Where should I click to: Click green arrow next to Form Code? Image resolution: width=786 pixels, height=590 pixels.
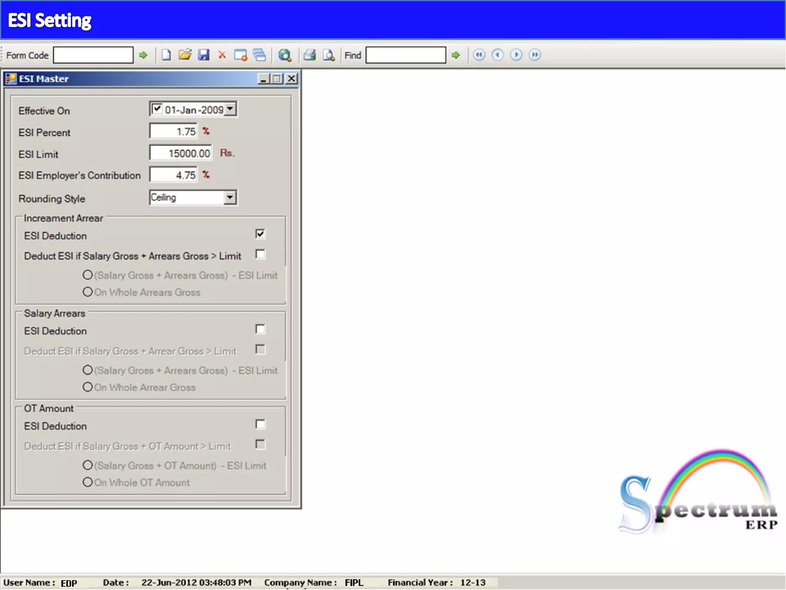tap(143, 55)
